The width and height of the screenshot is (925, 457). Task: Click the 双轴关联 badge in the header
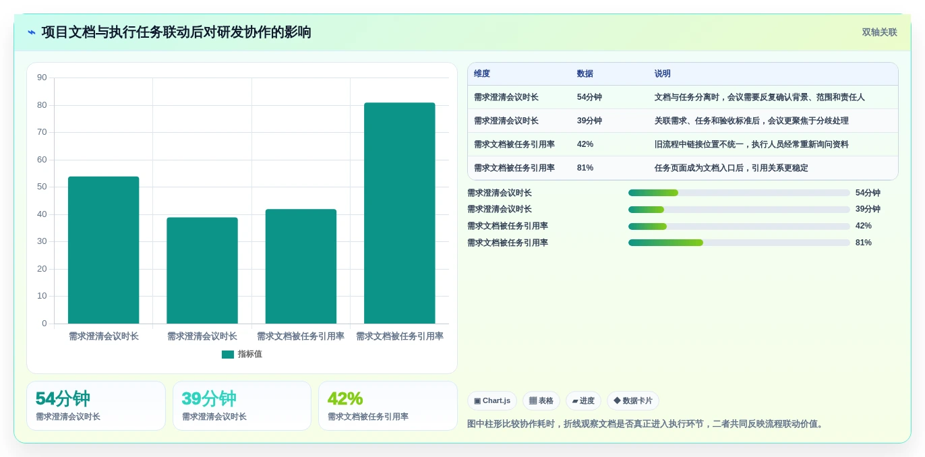coord(879,32)
